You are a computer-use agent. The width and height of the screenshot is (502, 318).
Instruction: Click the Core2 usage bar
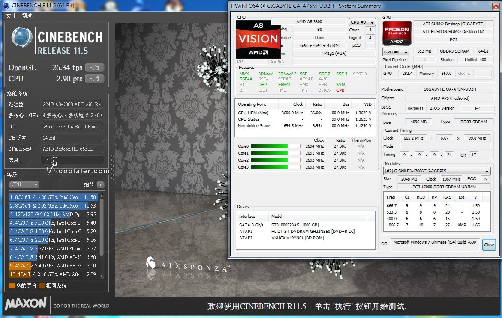[275, 160]
